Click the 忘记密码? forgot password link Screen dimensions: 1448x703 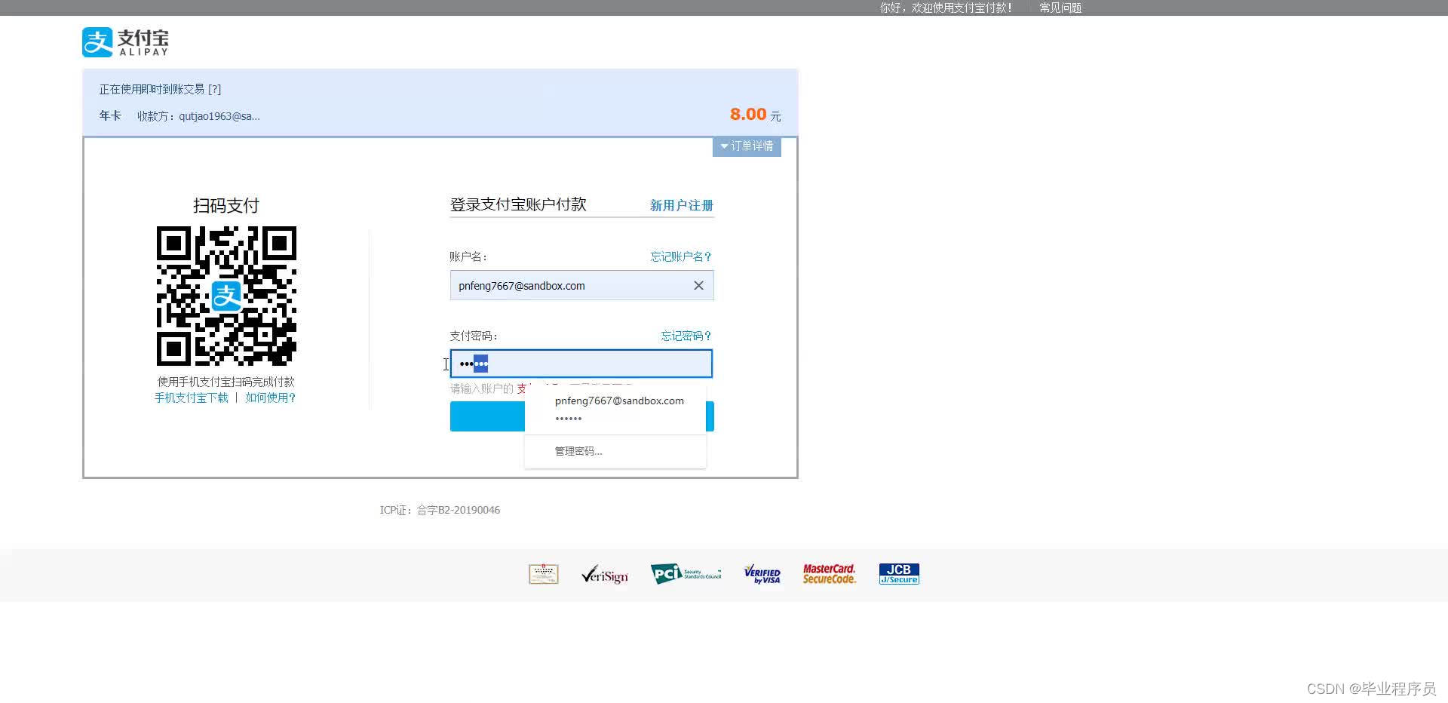pyautogui.click(x=686, y=336)
